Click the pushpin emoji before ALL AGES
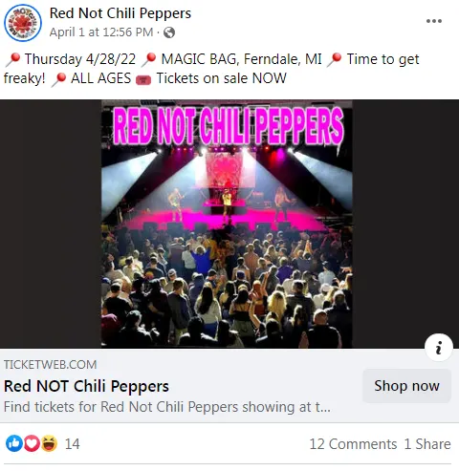 59,79
